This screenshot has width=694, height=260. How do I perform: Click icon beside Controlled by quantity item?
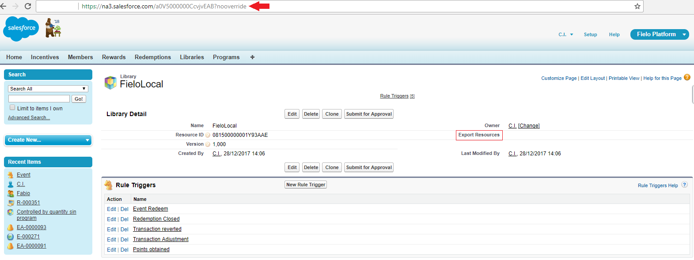[11, 212]
